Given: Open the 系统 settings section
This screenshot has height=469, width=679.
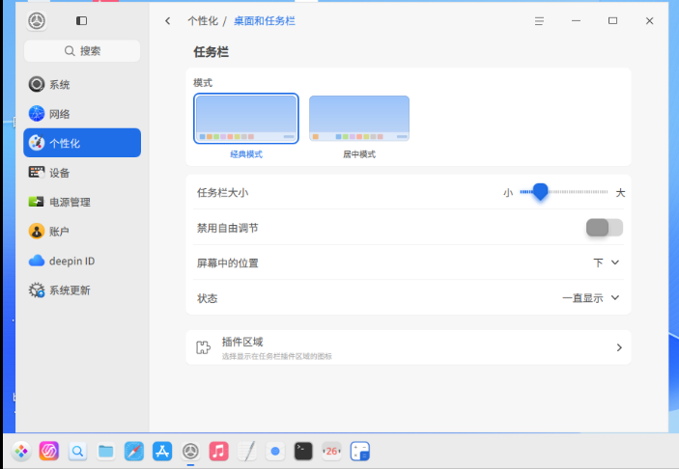Looking at the screenshot, I should pos(82,84).
